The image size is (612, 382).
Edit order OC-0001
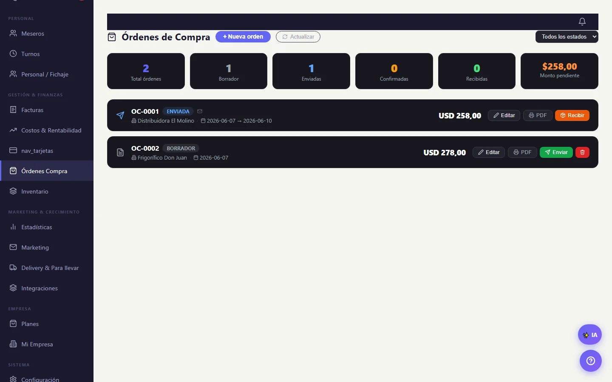[504, 115]
